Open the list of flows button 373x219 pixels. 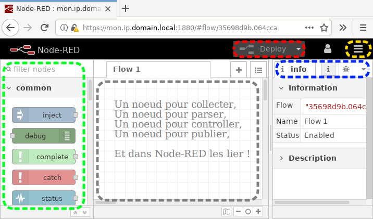[x=258, y=70]
